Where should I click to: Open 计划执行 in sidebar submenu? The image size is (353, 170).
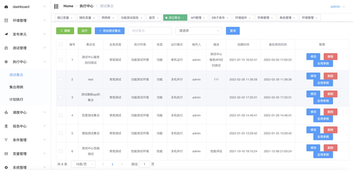click(16, 99)
